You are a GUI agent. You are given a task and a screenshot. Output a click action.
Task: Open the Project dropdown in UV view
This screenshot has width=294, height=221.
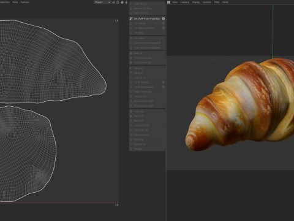(102, 2)
